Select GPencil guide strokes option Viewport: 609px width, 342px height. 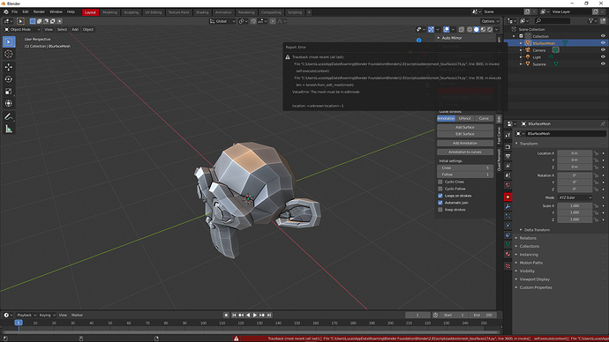coord(465,119)
